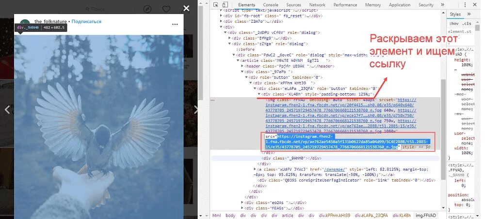Switch to the Elements tab
Screen dimensions: 485x219
point(246,5)
